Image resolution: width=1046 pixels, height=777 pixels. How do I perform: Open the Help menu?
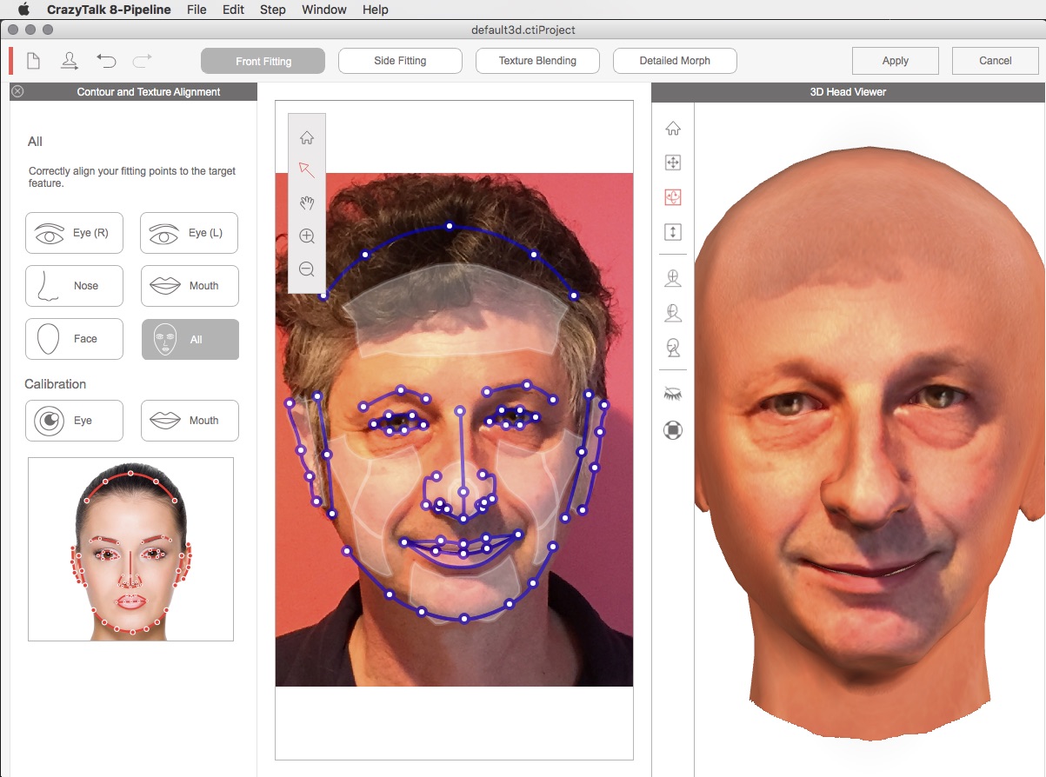pyautogui.click(x=376, y=10)
